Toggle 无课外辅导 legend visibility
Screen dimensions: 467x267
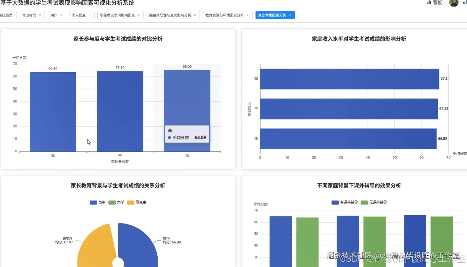coord(374,202)
